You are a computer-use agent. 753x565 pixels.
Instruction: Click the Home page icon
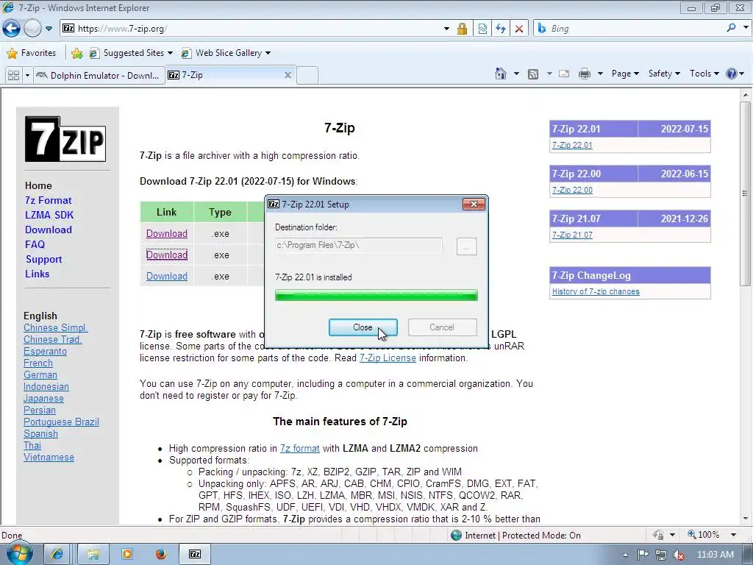[x=500, y=74]
